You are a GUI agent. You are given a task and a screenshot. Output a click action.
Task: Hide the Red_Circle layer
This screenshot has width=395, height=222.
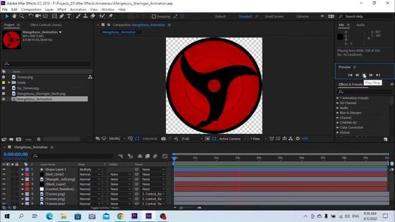pos(4,174)
